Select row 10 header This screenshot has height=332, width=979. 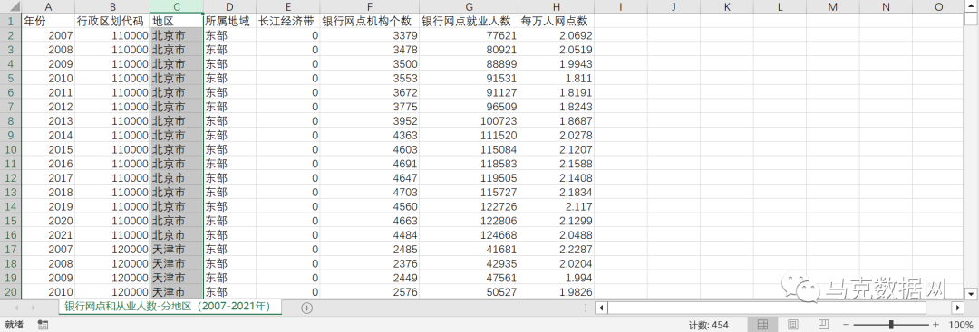point(11,149)
